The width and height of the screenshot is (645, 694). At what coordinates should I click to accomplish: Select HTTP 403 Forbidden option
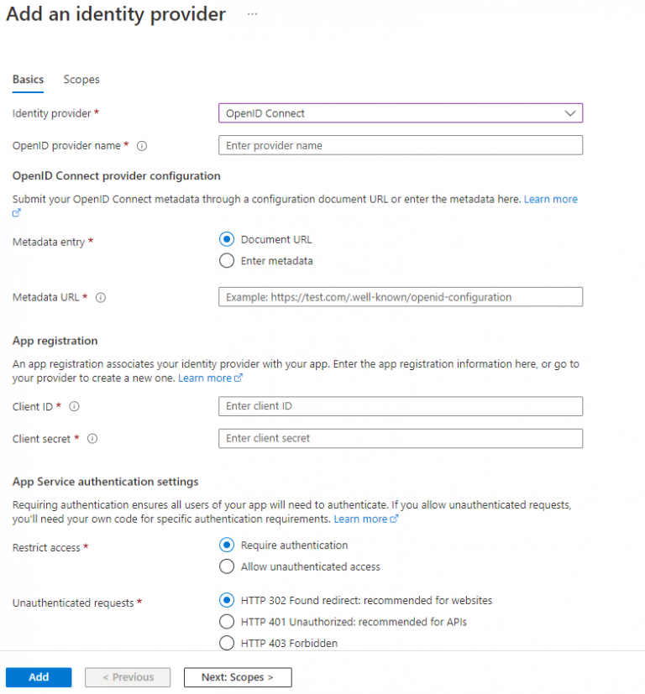point(226,641)
